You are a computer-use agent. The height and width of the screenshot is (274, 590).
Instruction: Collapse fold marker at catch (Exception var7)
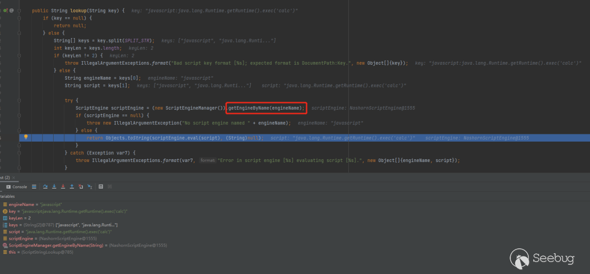click(19, 153)
